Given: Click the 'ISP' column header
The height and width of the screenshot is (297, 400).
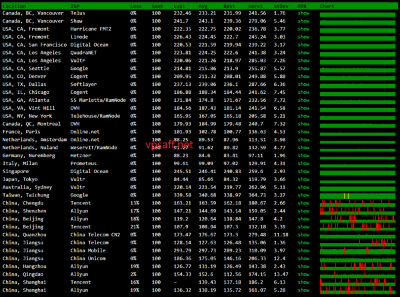Looking at the screenshot, I should [75, 6].
